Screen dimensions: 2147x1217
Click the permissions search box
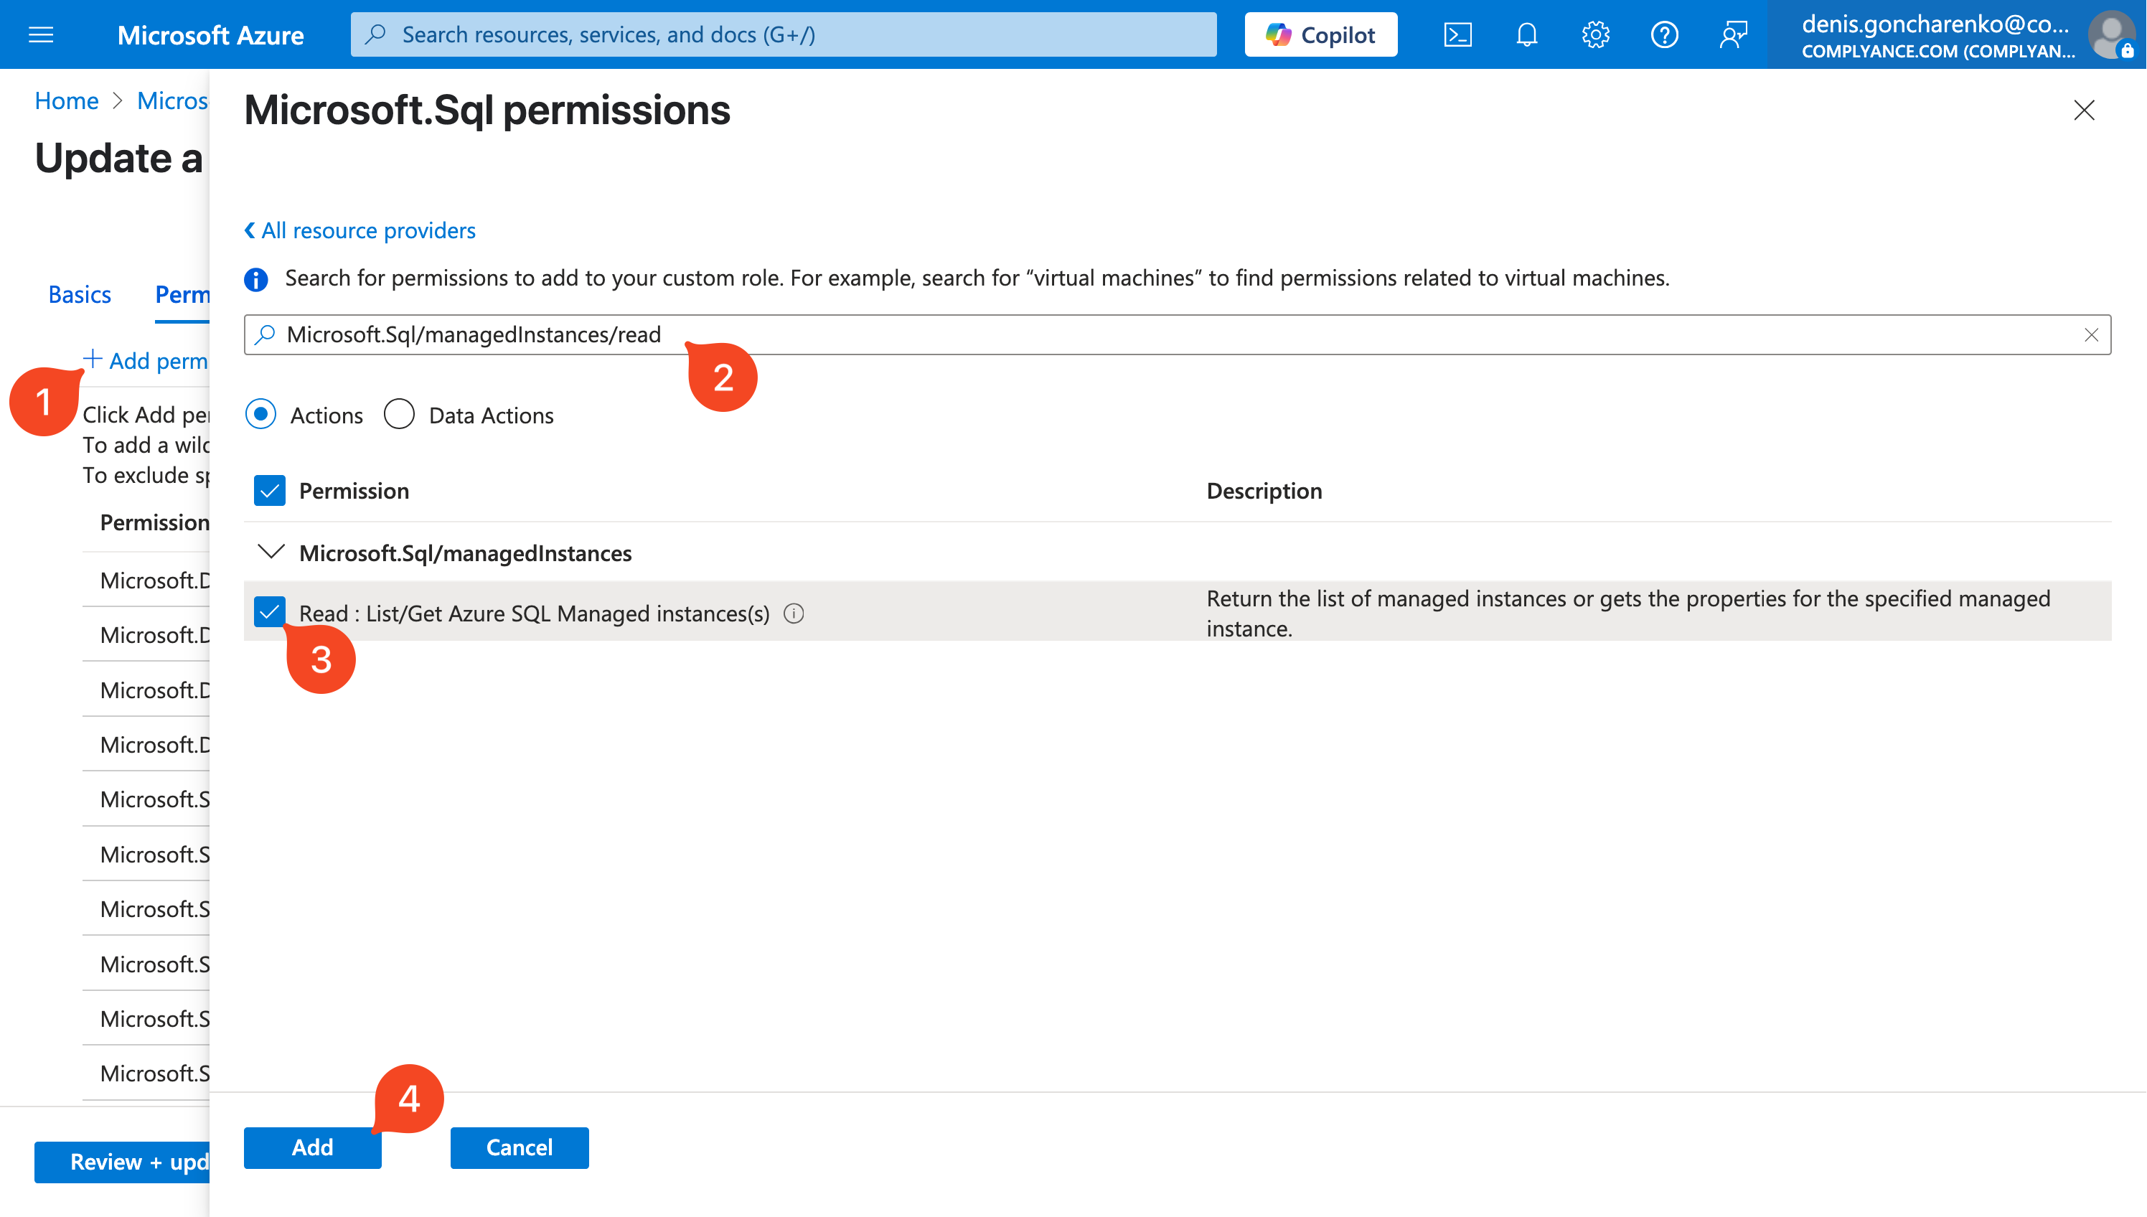[x=1177, y=334]
